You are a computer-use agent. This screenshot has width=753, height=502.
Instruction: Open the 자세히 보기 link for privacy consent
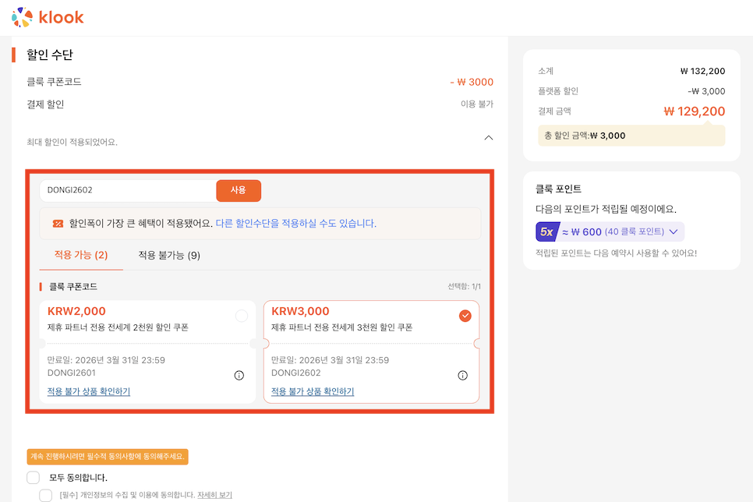coord(214,495)
